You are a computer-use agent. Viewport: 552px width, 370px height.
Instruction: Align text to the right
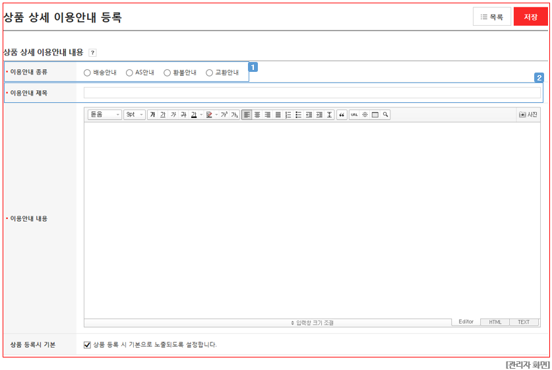click(x=268, y=115)
